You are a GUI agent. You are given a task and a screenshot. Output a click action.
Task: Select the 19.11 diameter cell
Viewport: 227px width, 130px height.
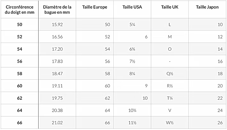57,86
